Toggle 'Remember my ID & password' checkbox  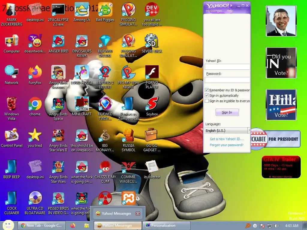click(207, 90)
